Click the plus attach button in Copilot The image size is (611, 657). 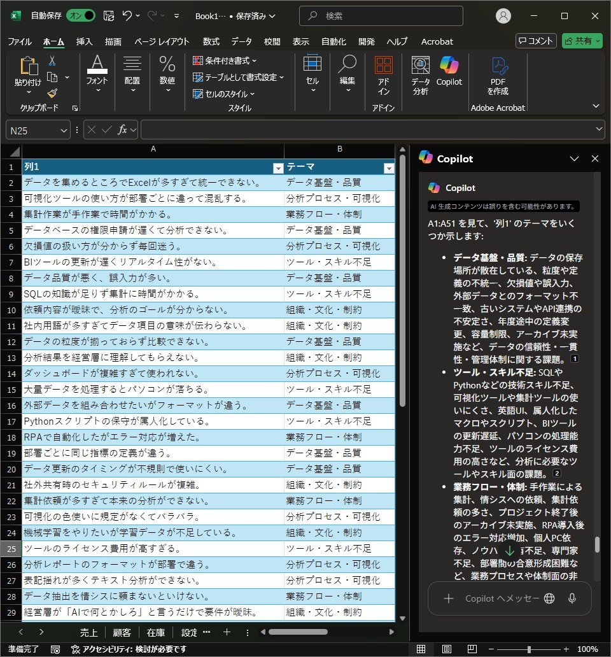(449, 598)
